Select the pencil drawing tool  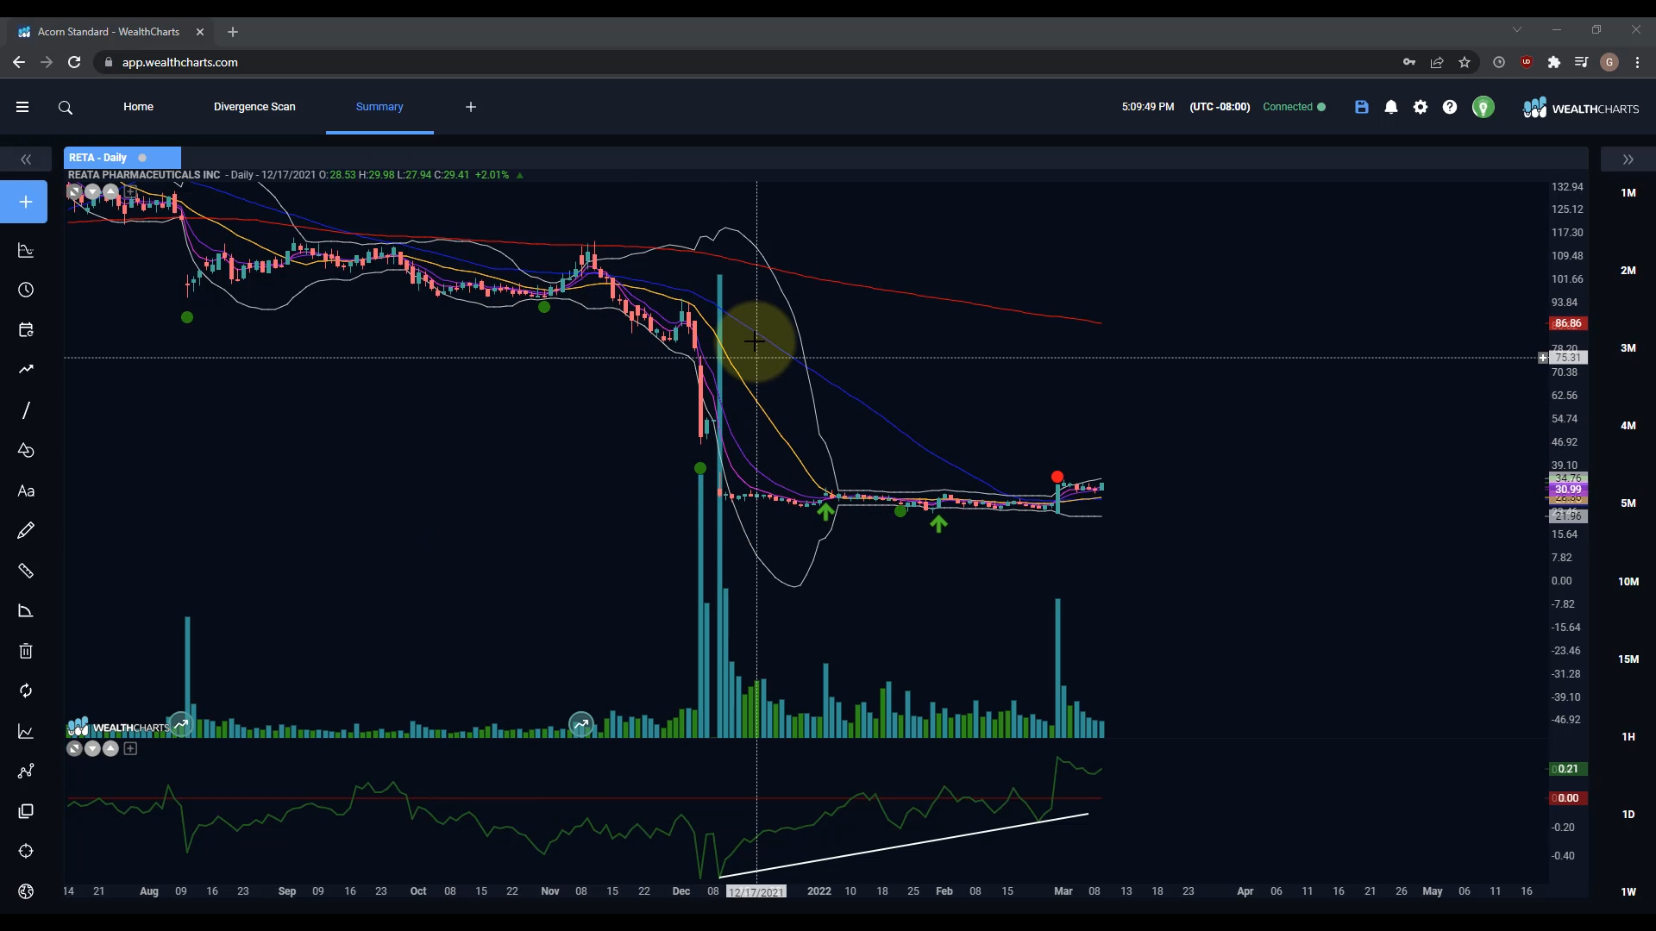(26, 530)
